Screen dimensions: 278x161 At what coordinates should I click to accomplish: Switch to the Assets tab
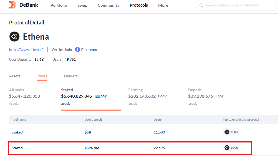[x=15, y=76]
